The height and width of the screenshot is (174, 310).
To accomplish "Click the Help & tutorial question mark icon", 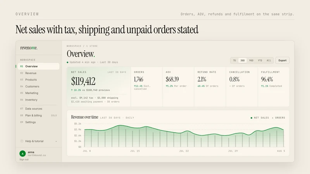I will click(x=22, y=141).
